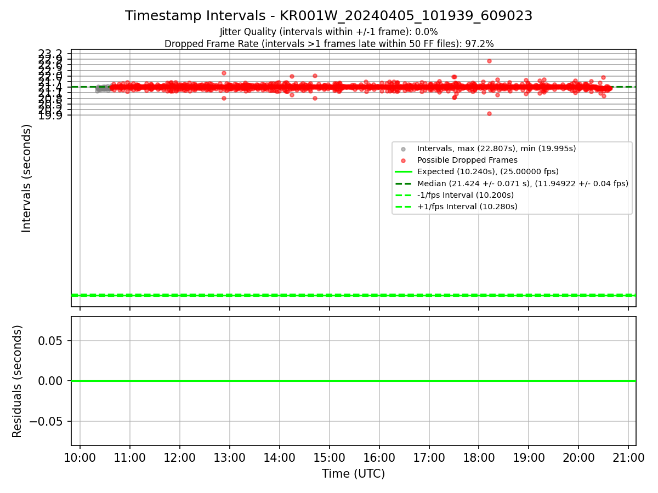
Task: Click the 'Intervals (seconds)' y-axis label
Action: point(27,178)
